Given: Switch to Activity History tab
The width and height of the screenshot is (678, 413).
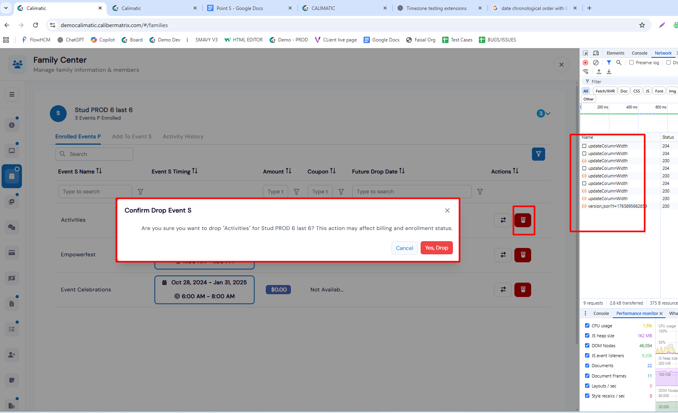Looking at the screenshot, I should (x=183, y=137).
